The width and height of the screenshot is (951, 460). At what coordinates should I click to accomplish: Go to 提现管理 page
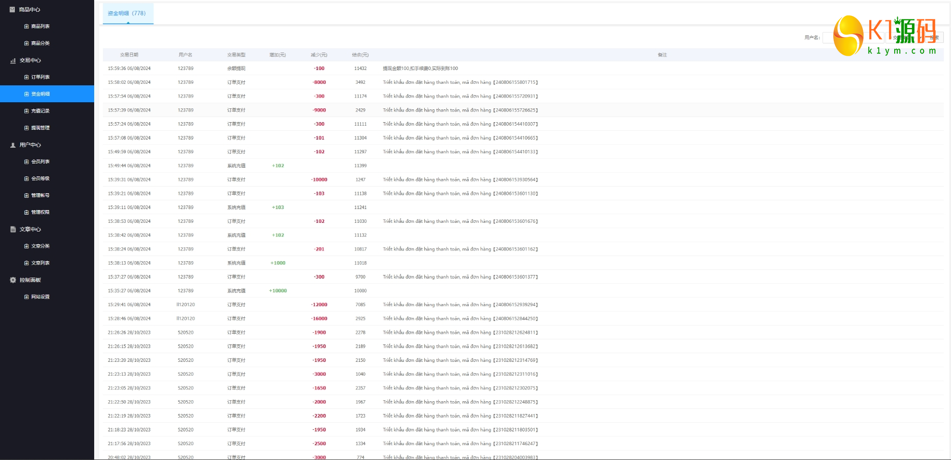(40, 128)
